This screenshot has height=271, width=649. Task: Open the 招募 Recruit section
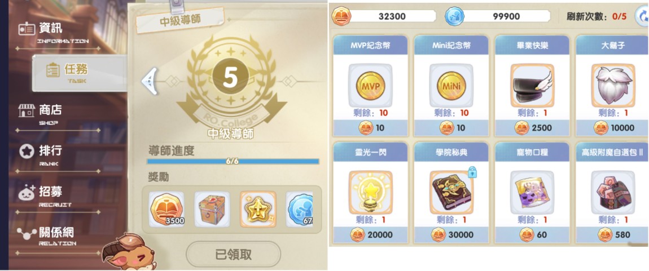point(53,195)
